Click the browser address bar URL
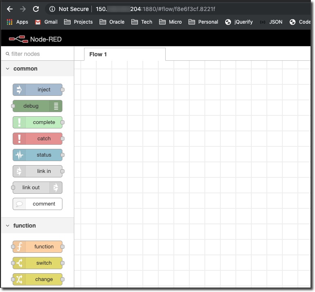 155,9
